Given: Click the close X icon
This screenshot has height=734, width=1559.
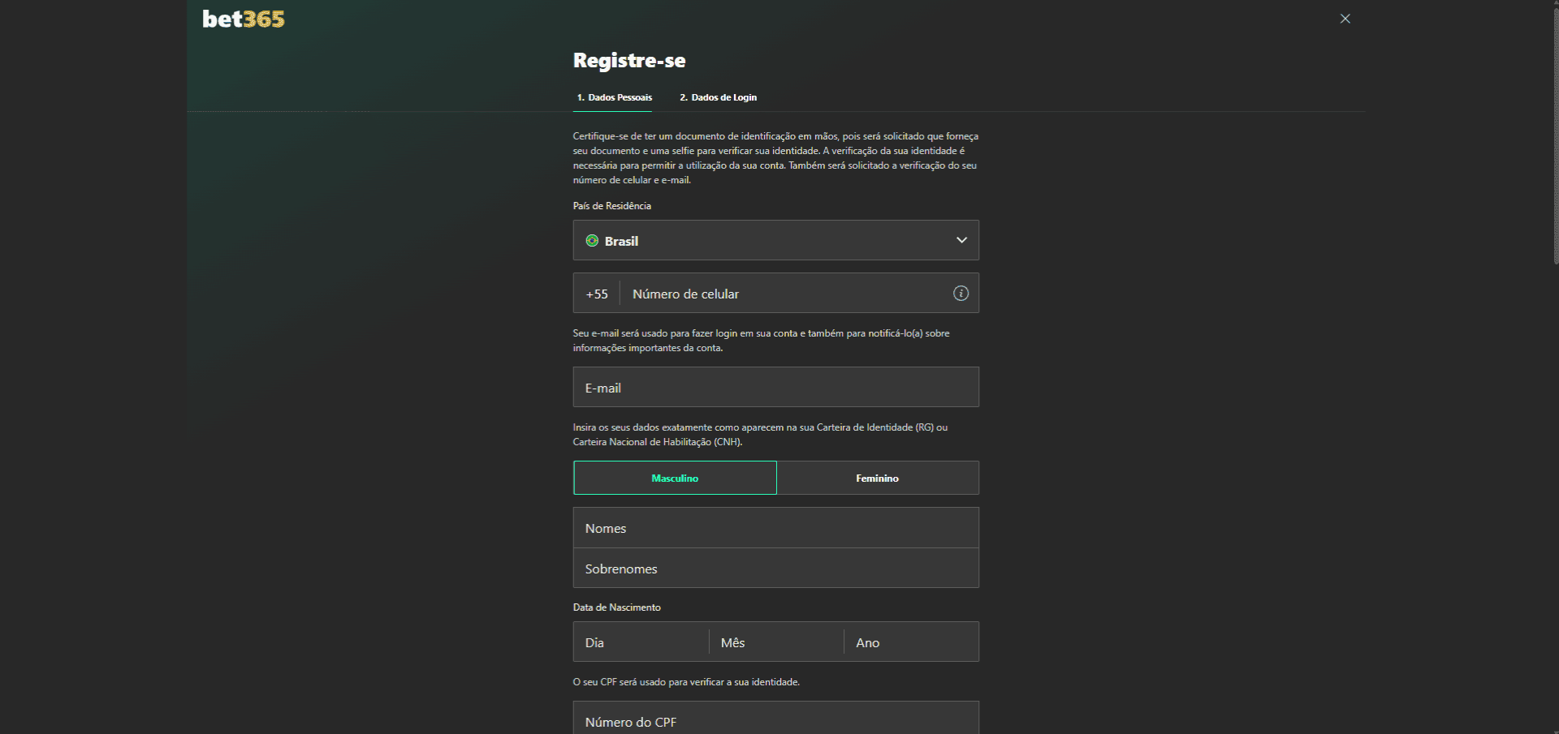Looking at the screenshot, I should (1345, 18).
